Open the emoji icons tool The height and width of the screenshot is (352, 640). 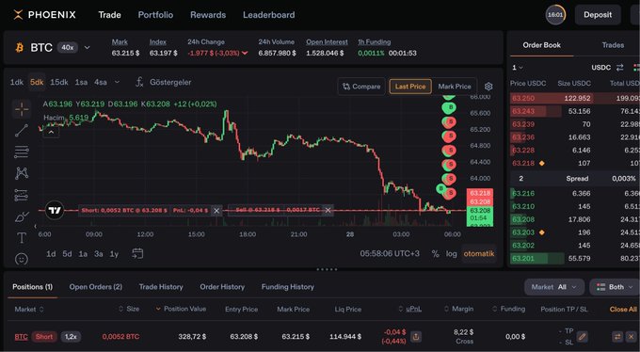[x=22, y=259]
